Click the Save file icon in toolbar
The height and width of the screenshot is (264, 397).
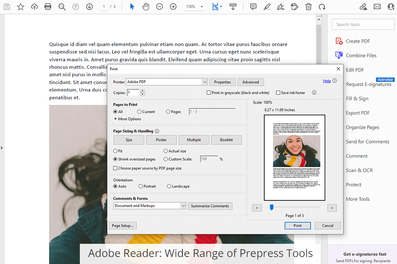[x=7, y=7]
